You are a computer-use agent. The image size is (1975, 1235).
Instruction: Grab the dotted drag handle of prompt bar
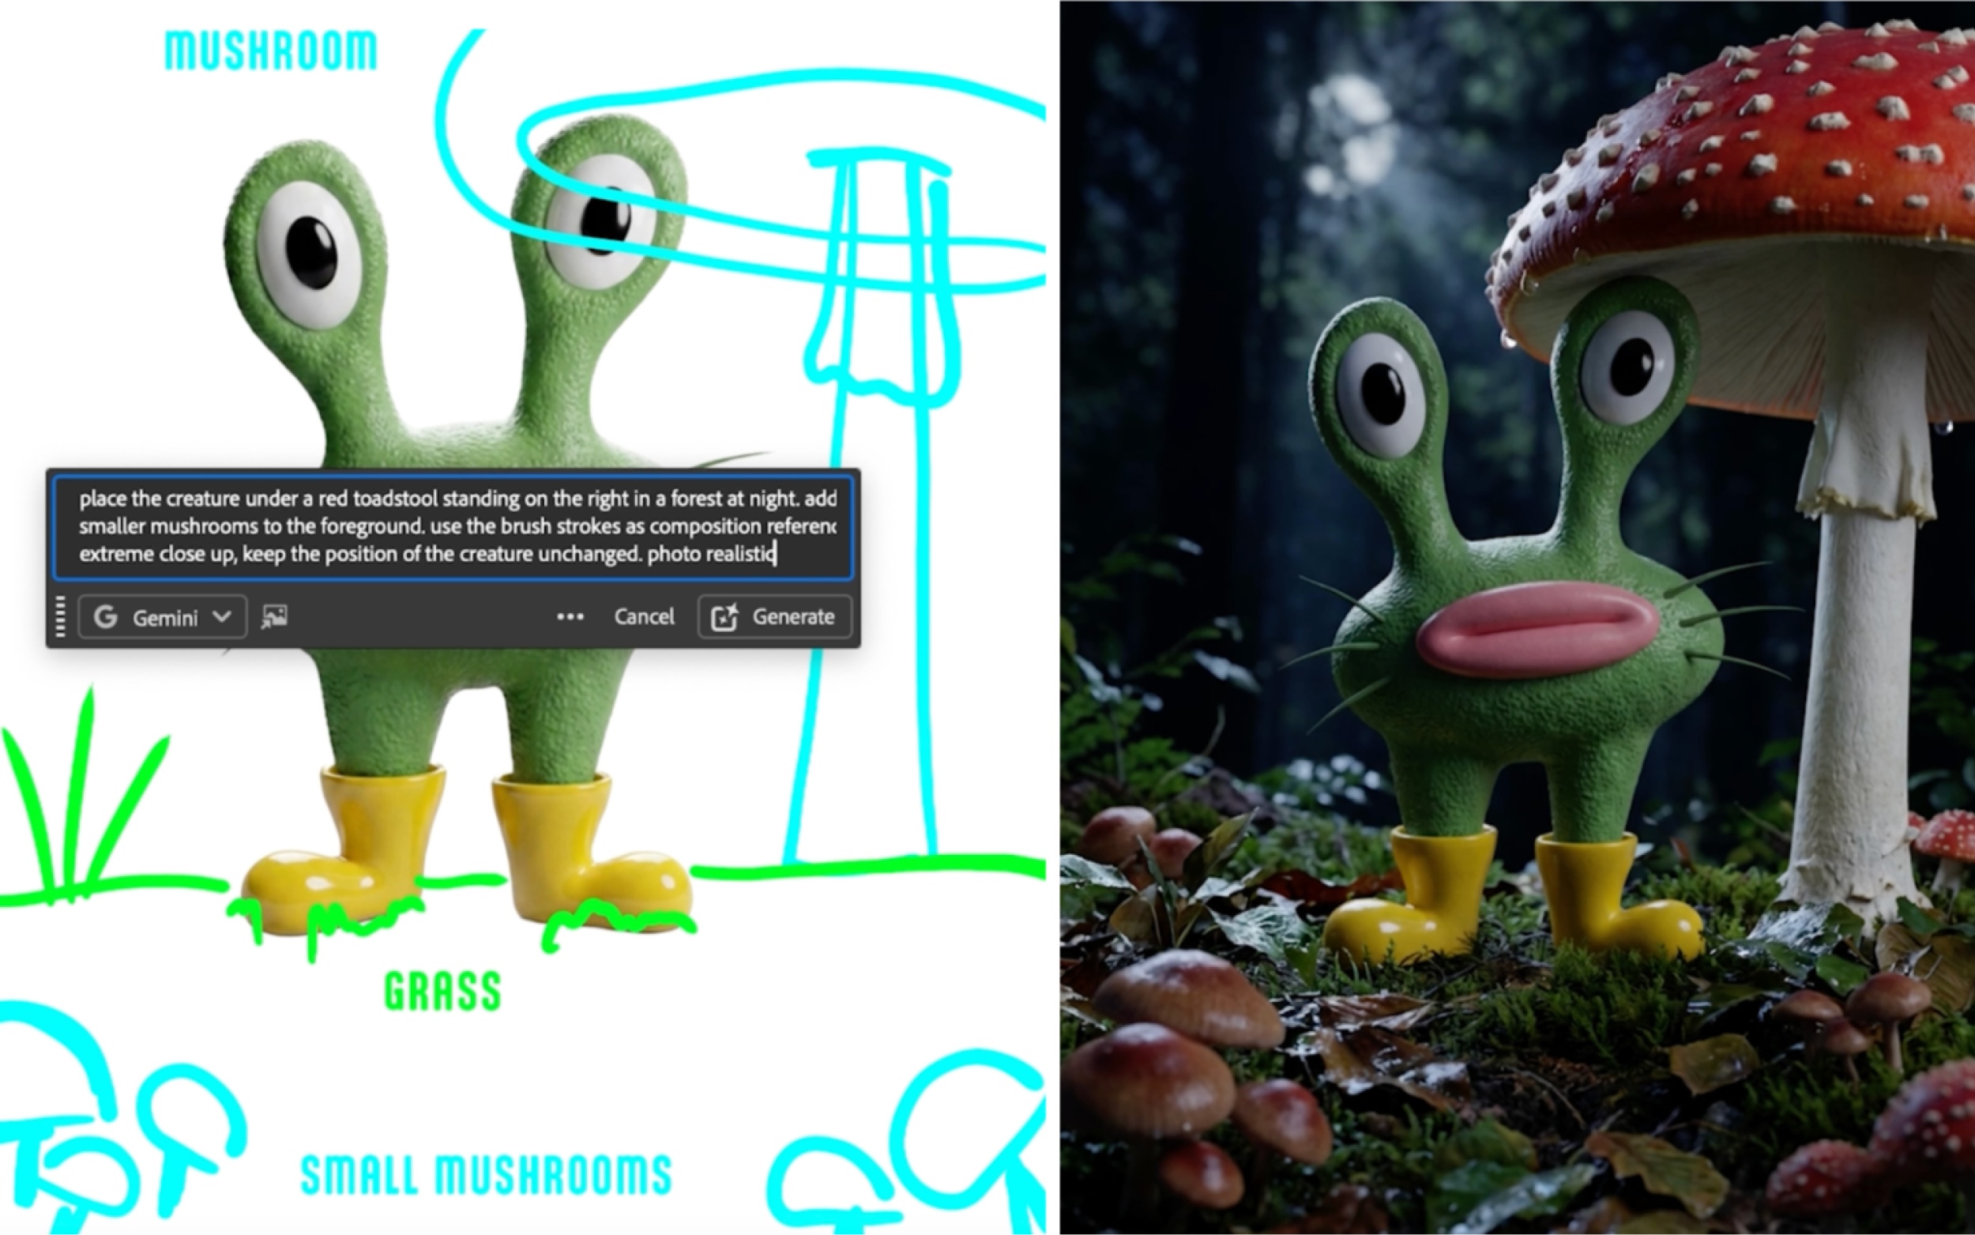click(60, 616)
